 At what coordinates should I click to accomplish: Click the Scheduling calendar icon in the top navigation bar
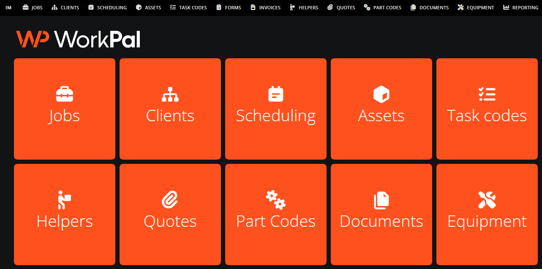point(91,7)
